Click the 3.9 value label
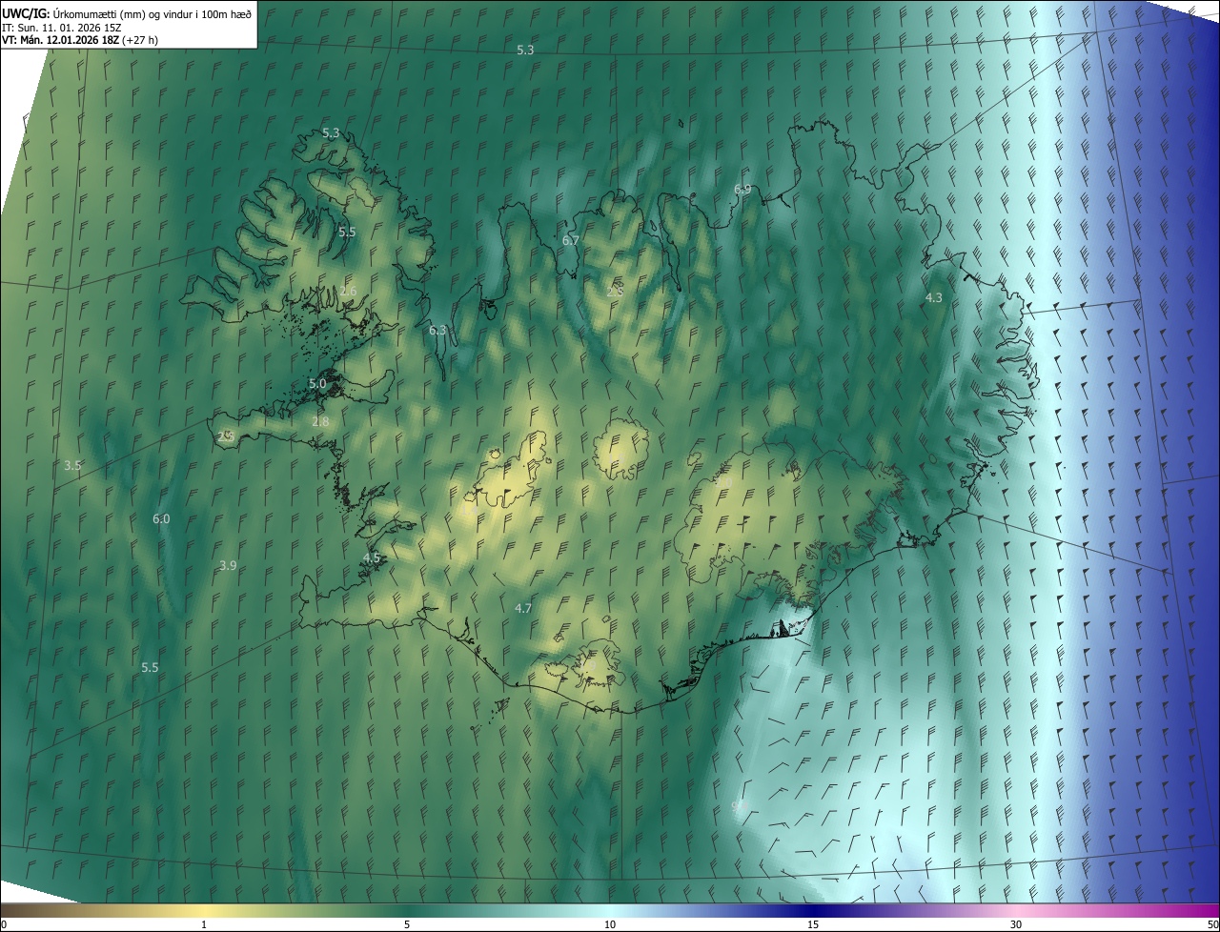The height and width of the screenshot is (932, 1220). [x=228, y=566]
